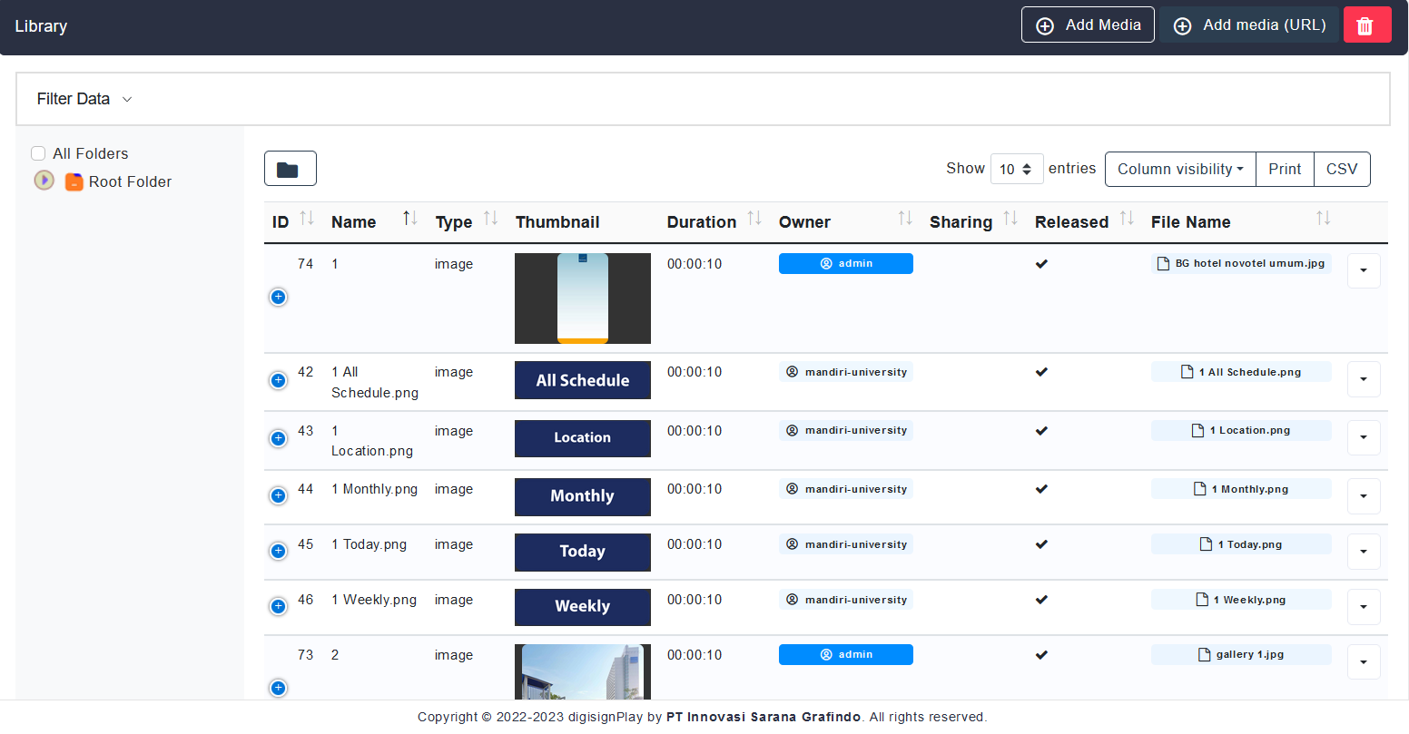The image size is (1409, 734).
Task: Click the plus icon on row 44
Action: click(279, 495)
